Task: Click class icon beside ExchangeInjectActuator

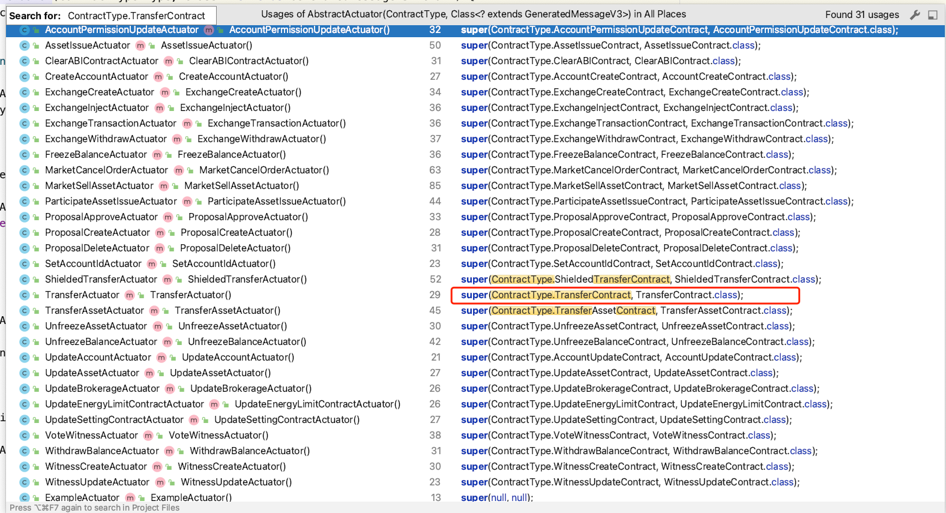Action: pos(25,108)
